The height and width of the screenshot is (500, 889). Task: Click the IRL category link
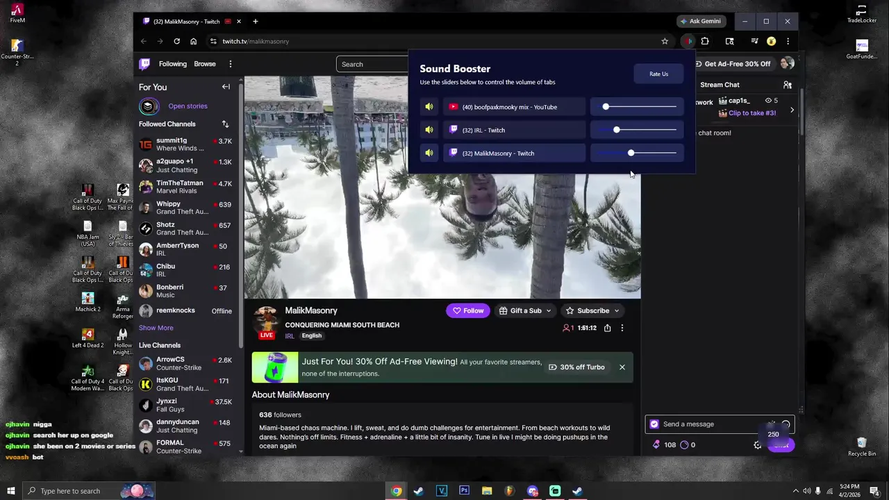(x=290, y=336)
